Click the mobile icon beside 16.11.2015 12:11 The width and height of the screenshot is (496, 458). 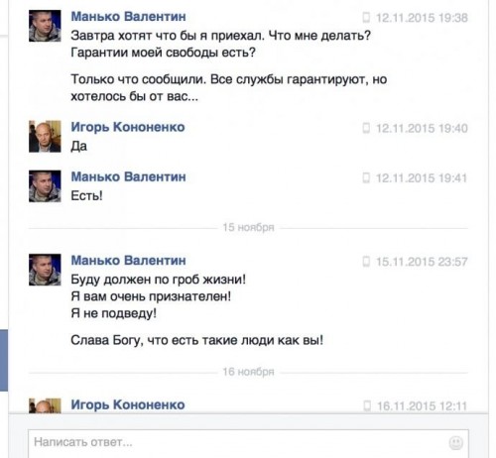click(x=367, y=405)
